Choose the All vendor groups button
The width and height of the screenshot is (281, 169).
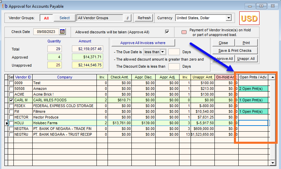coord(46,18)
